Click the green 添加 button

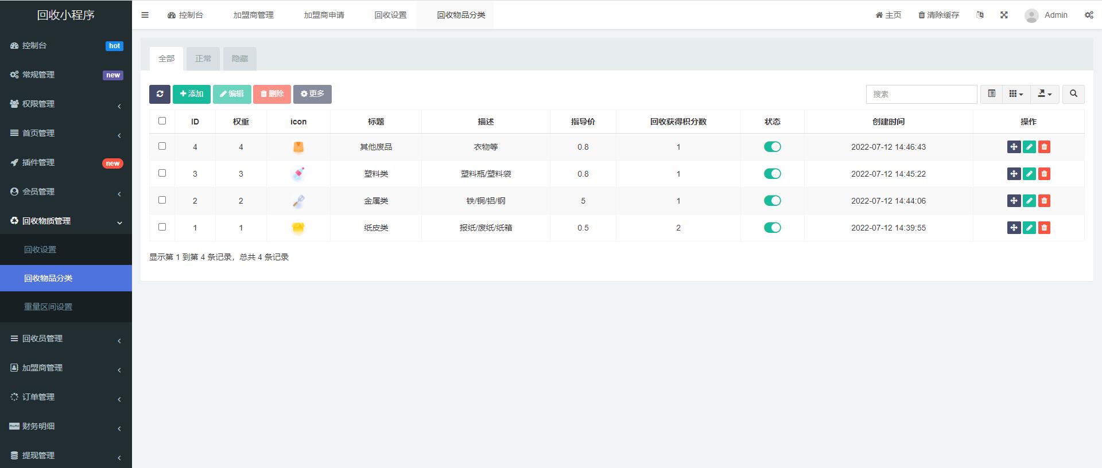click(x=192, y=94)
